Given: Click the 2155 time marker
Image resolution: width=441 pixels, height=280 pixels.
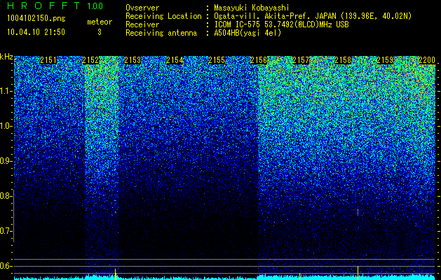Looking at the screenshot, I should point(217,60).
